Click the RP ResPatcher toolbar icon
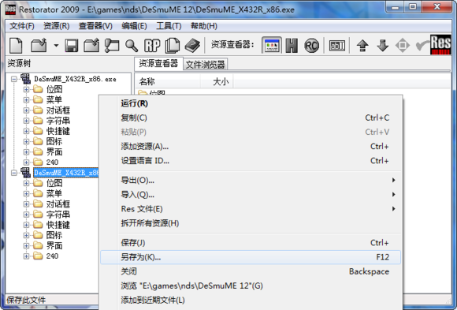The height and width of the screenshot is (310, 457). coord(152,46)
